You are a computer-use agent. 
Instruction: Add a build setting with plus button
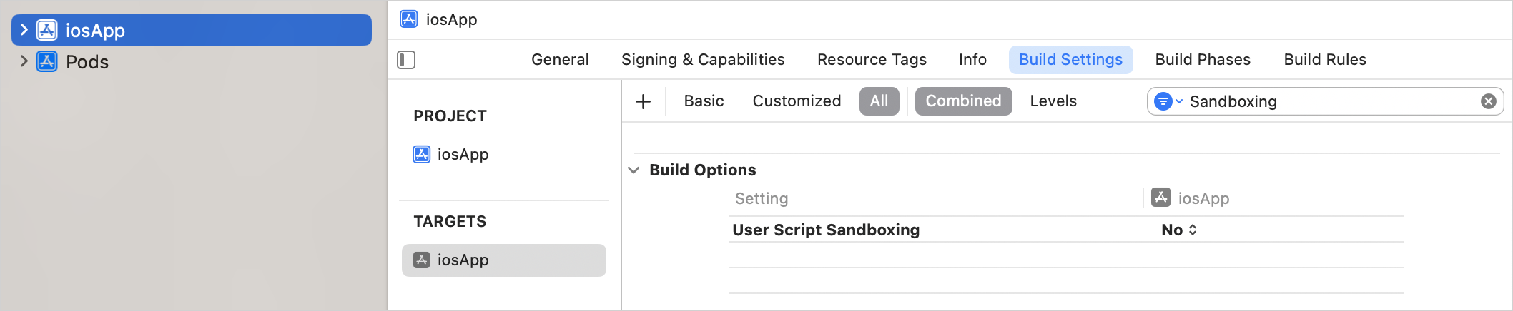pos(643,101)
